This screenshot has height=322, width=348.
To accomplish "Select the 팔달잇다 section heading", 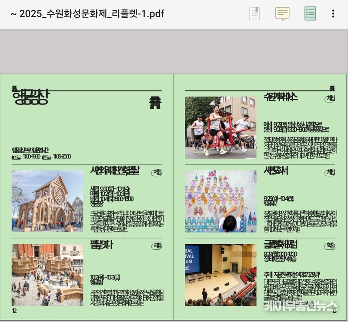I will (102, 245).
